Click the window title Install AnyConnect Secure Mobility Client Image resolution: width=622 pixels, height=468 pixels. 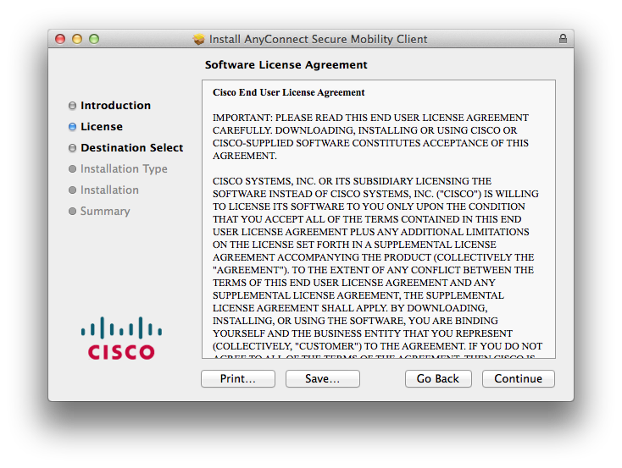(318, 39)
